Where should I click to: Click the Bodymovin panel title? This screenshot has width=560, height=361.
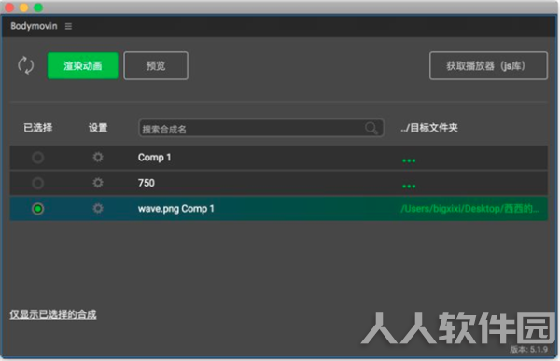coord(34,26)
